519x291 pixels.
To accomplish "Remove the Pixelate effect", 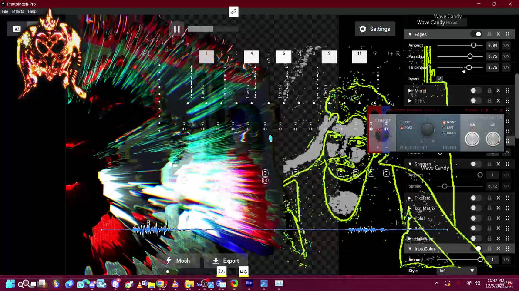I will tap(498, 198).
